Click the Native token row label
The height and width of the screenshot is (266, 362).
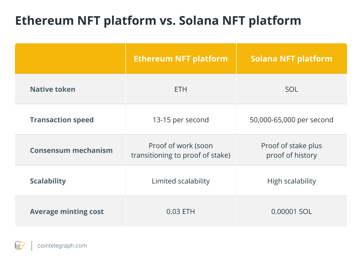[x=52, y=89]
